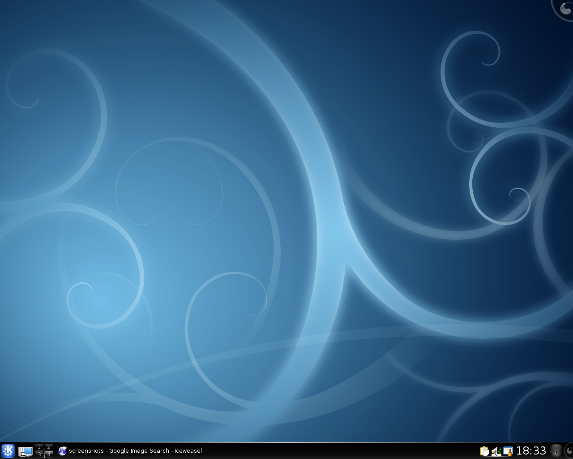Open the Klipper clipboard tray icon
Screen dimensions: 573x459
point(484,451)
